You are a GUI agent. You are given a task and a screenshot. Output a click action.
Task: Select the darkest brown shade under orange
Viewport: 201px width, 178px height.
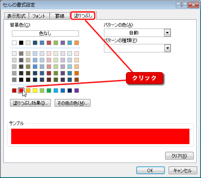click(x=77, y=80)
